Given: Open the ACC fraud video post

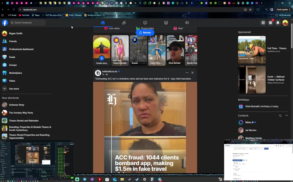Looking at the screenshot, I should click(x=145, y=128).
